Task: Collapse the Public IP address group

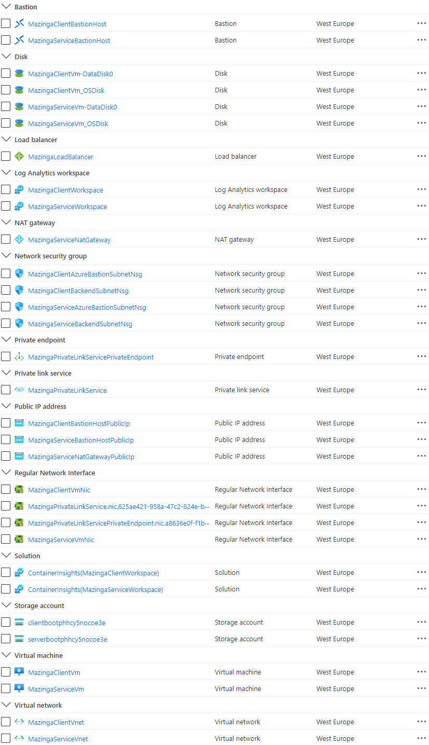Action: tap(6, 406)
